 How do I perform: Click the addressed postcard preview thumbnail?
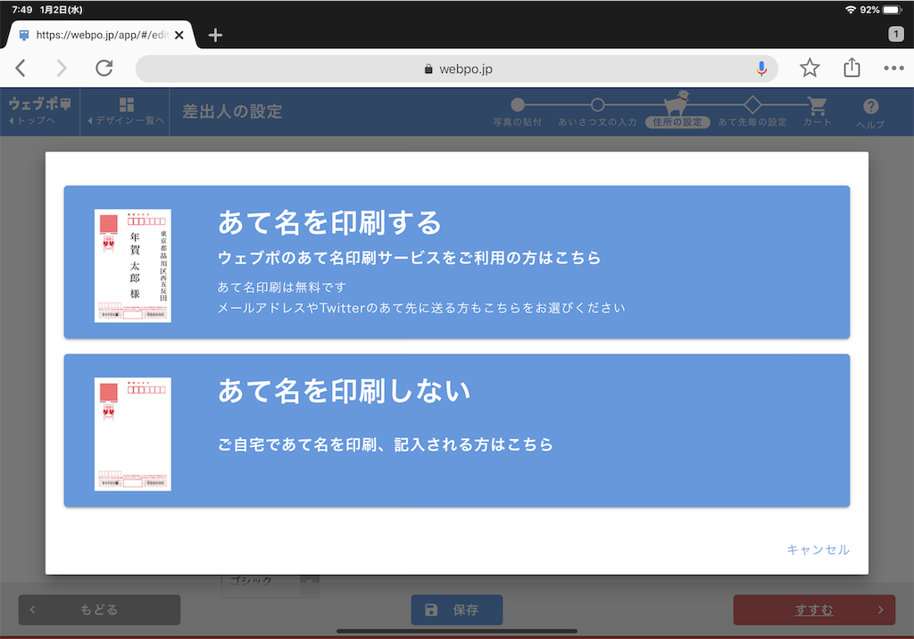coord(132,265)
